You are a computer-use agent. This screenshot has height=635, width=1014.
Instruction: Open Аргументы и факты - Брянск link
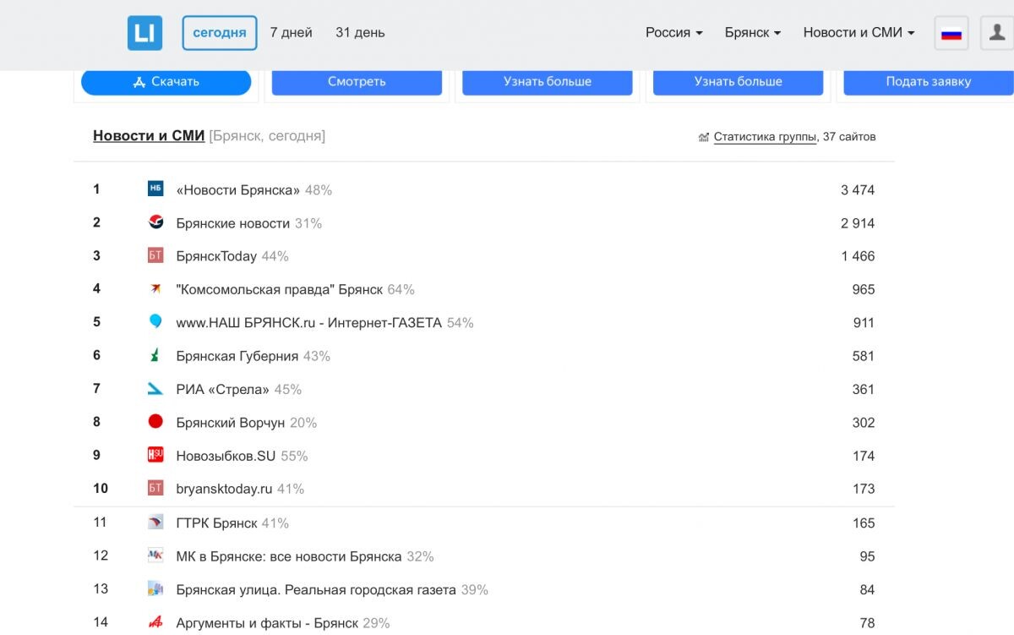click(x=267, y=623)
